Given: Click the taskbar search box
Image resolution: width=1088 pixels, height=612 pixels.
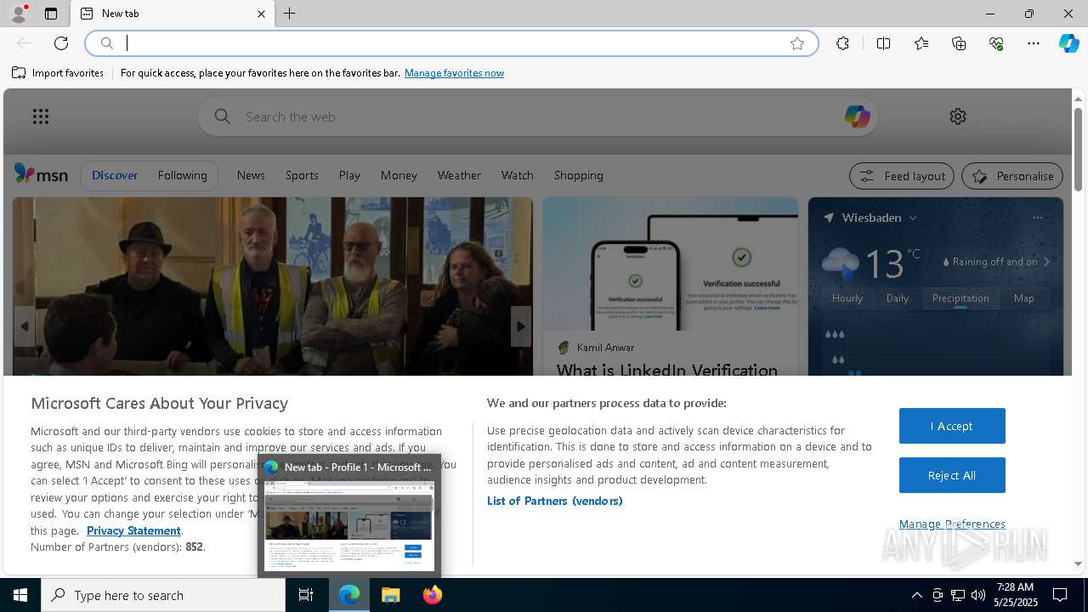Looking at the screenshot, I should pos(163,595).
